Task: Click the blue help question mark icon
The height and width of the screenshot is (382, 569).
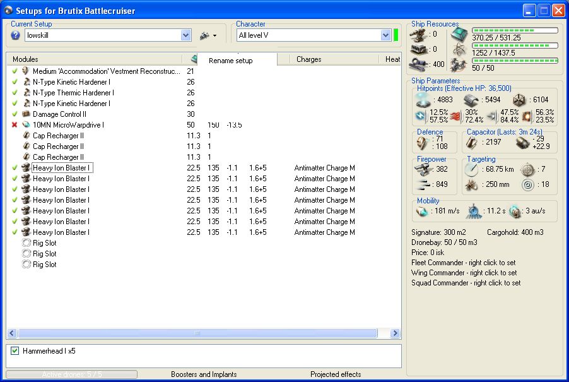Action: [16, 35]
